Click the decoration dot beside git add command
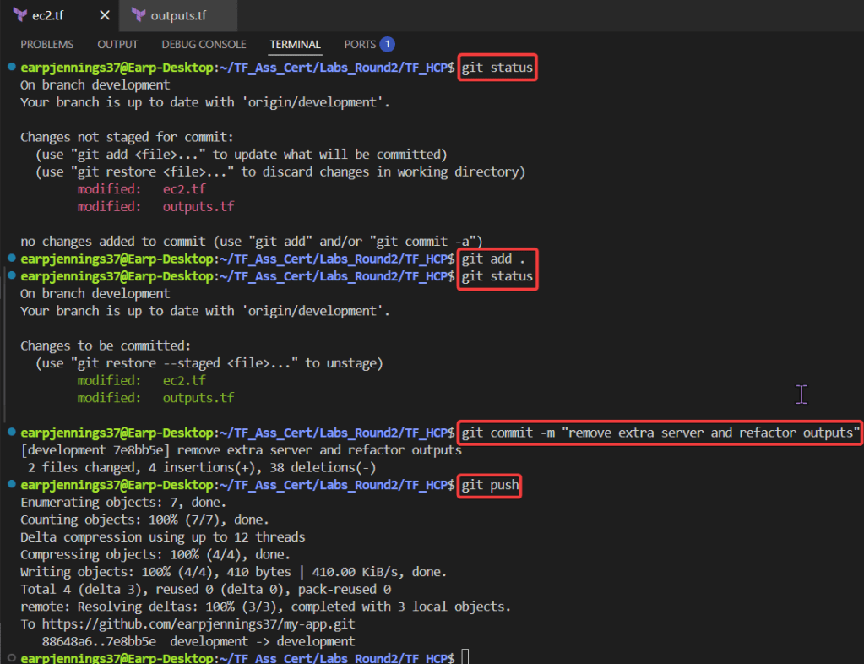 (10, 258)
